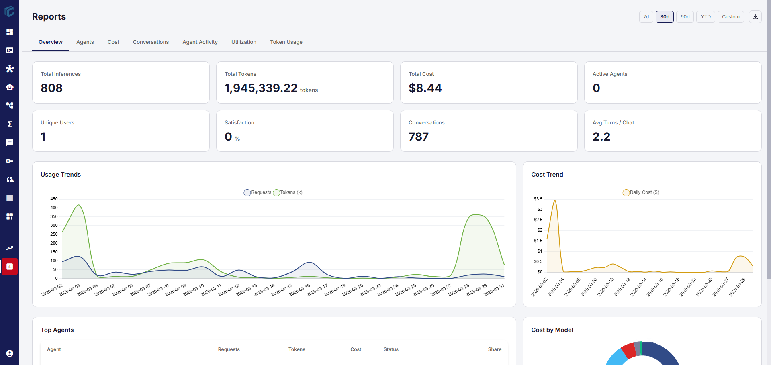
Task: Click the Reports page heading
Action: (49, 16)
